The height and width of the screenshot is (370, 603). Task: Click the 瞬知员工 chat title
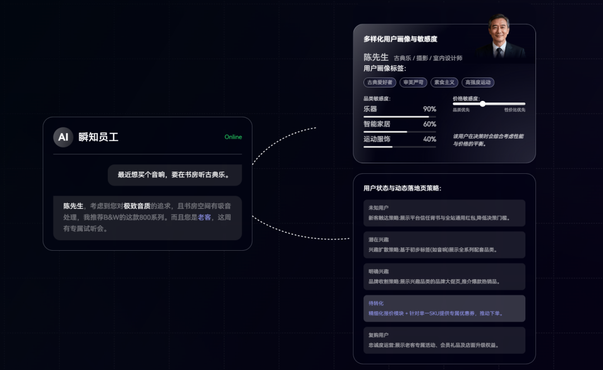click(98, 137)
